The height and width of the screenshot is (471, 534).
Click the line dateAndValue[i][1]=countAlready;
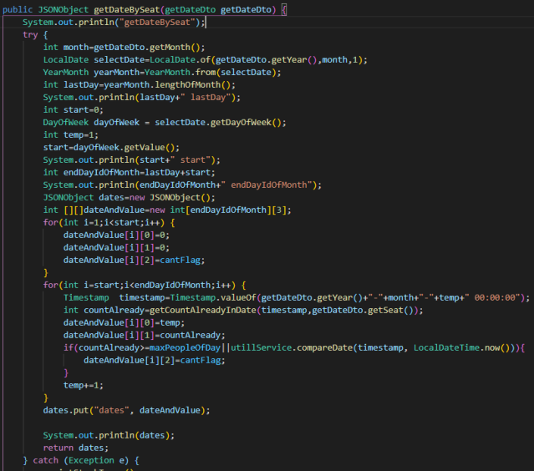pyautogui.click(x=144, y=335)
